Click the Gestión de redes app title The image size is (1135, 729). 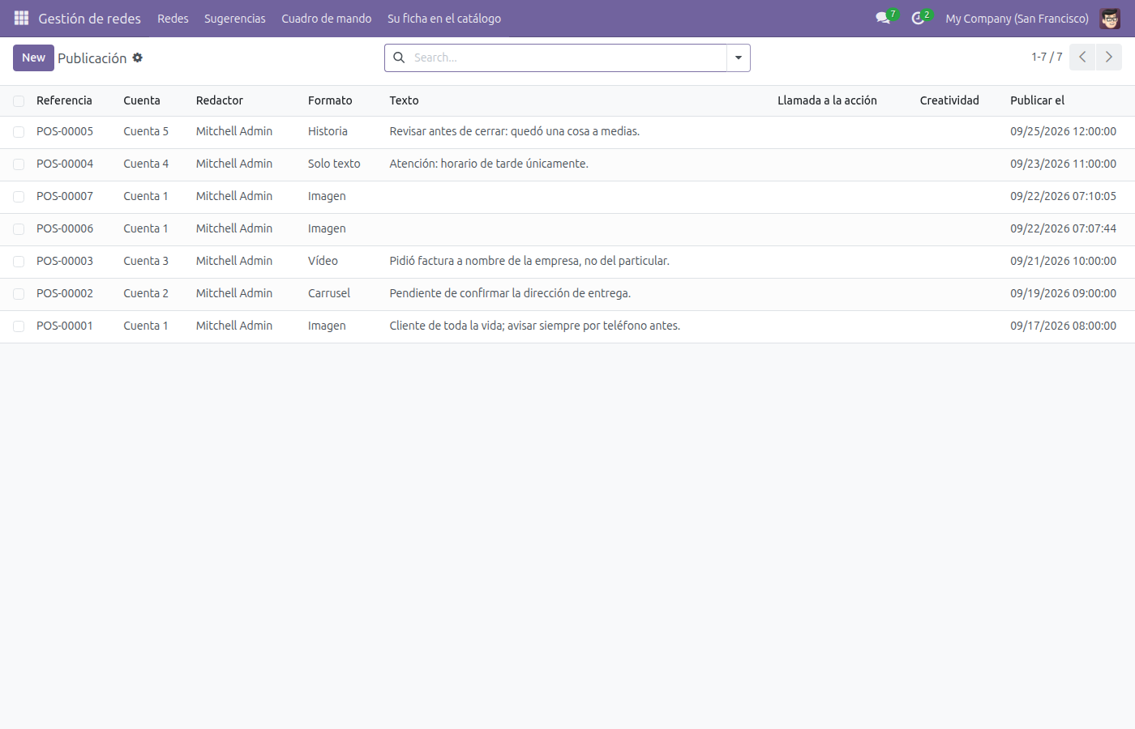tap(90, 18)
